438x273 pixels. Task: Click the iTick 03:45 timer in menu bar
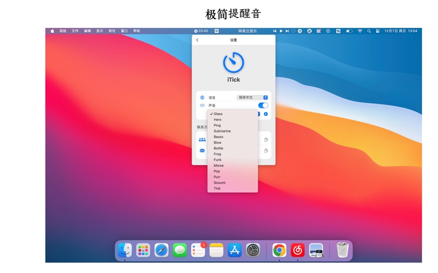point(201,31)
